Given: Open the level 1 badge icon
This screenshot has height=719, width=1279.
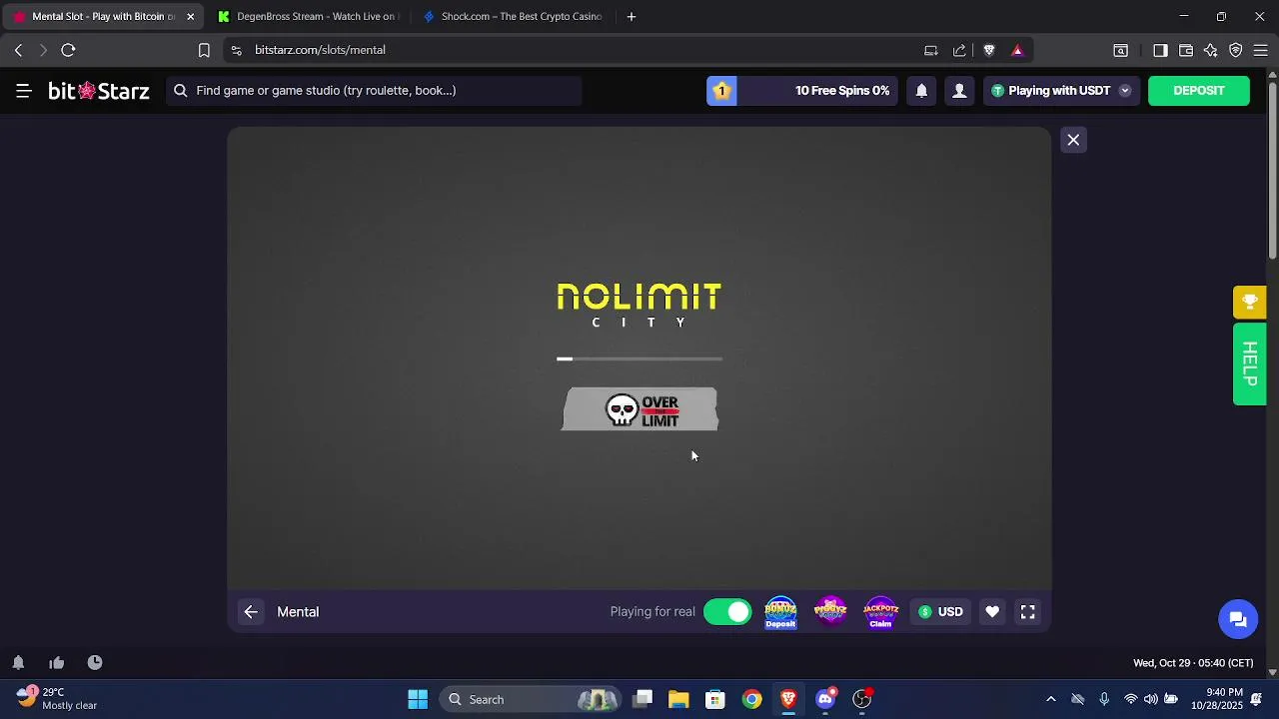Looking at the screenshot, I should pos(721,91).
